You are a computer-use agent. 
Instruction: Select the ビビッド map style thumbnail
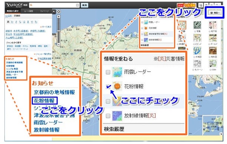click(197, 38)
